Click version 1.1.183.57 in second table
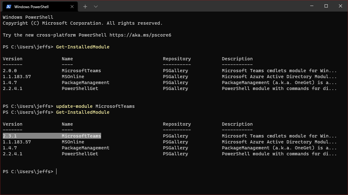 click(x=17, y=142)
